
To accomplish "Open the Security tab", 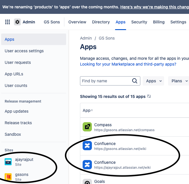I will (x=139, y=22).
